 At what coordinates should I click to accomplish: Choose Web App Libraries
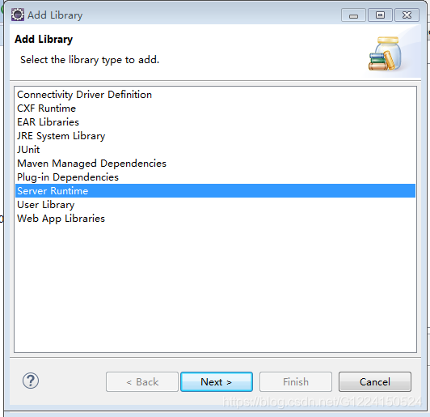tap(215, 219)
